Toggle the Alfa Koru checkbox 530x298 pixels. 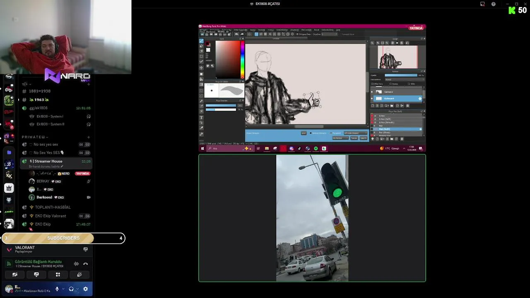(372, 84)
